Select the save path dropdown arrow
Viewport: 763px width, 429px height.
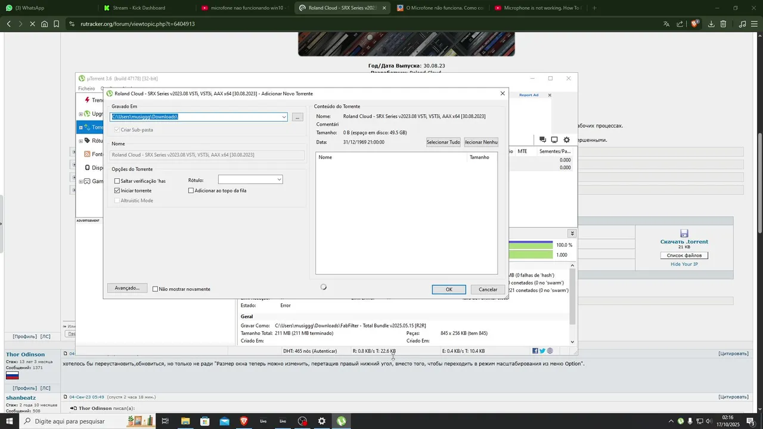[x=284, y=117]
